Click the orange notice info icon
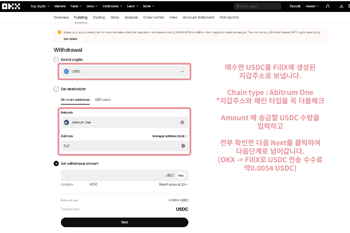The height and width of the screenshot is (233, 350). [60, 32]
